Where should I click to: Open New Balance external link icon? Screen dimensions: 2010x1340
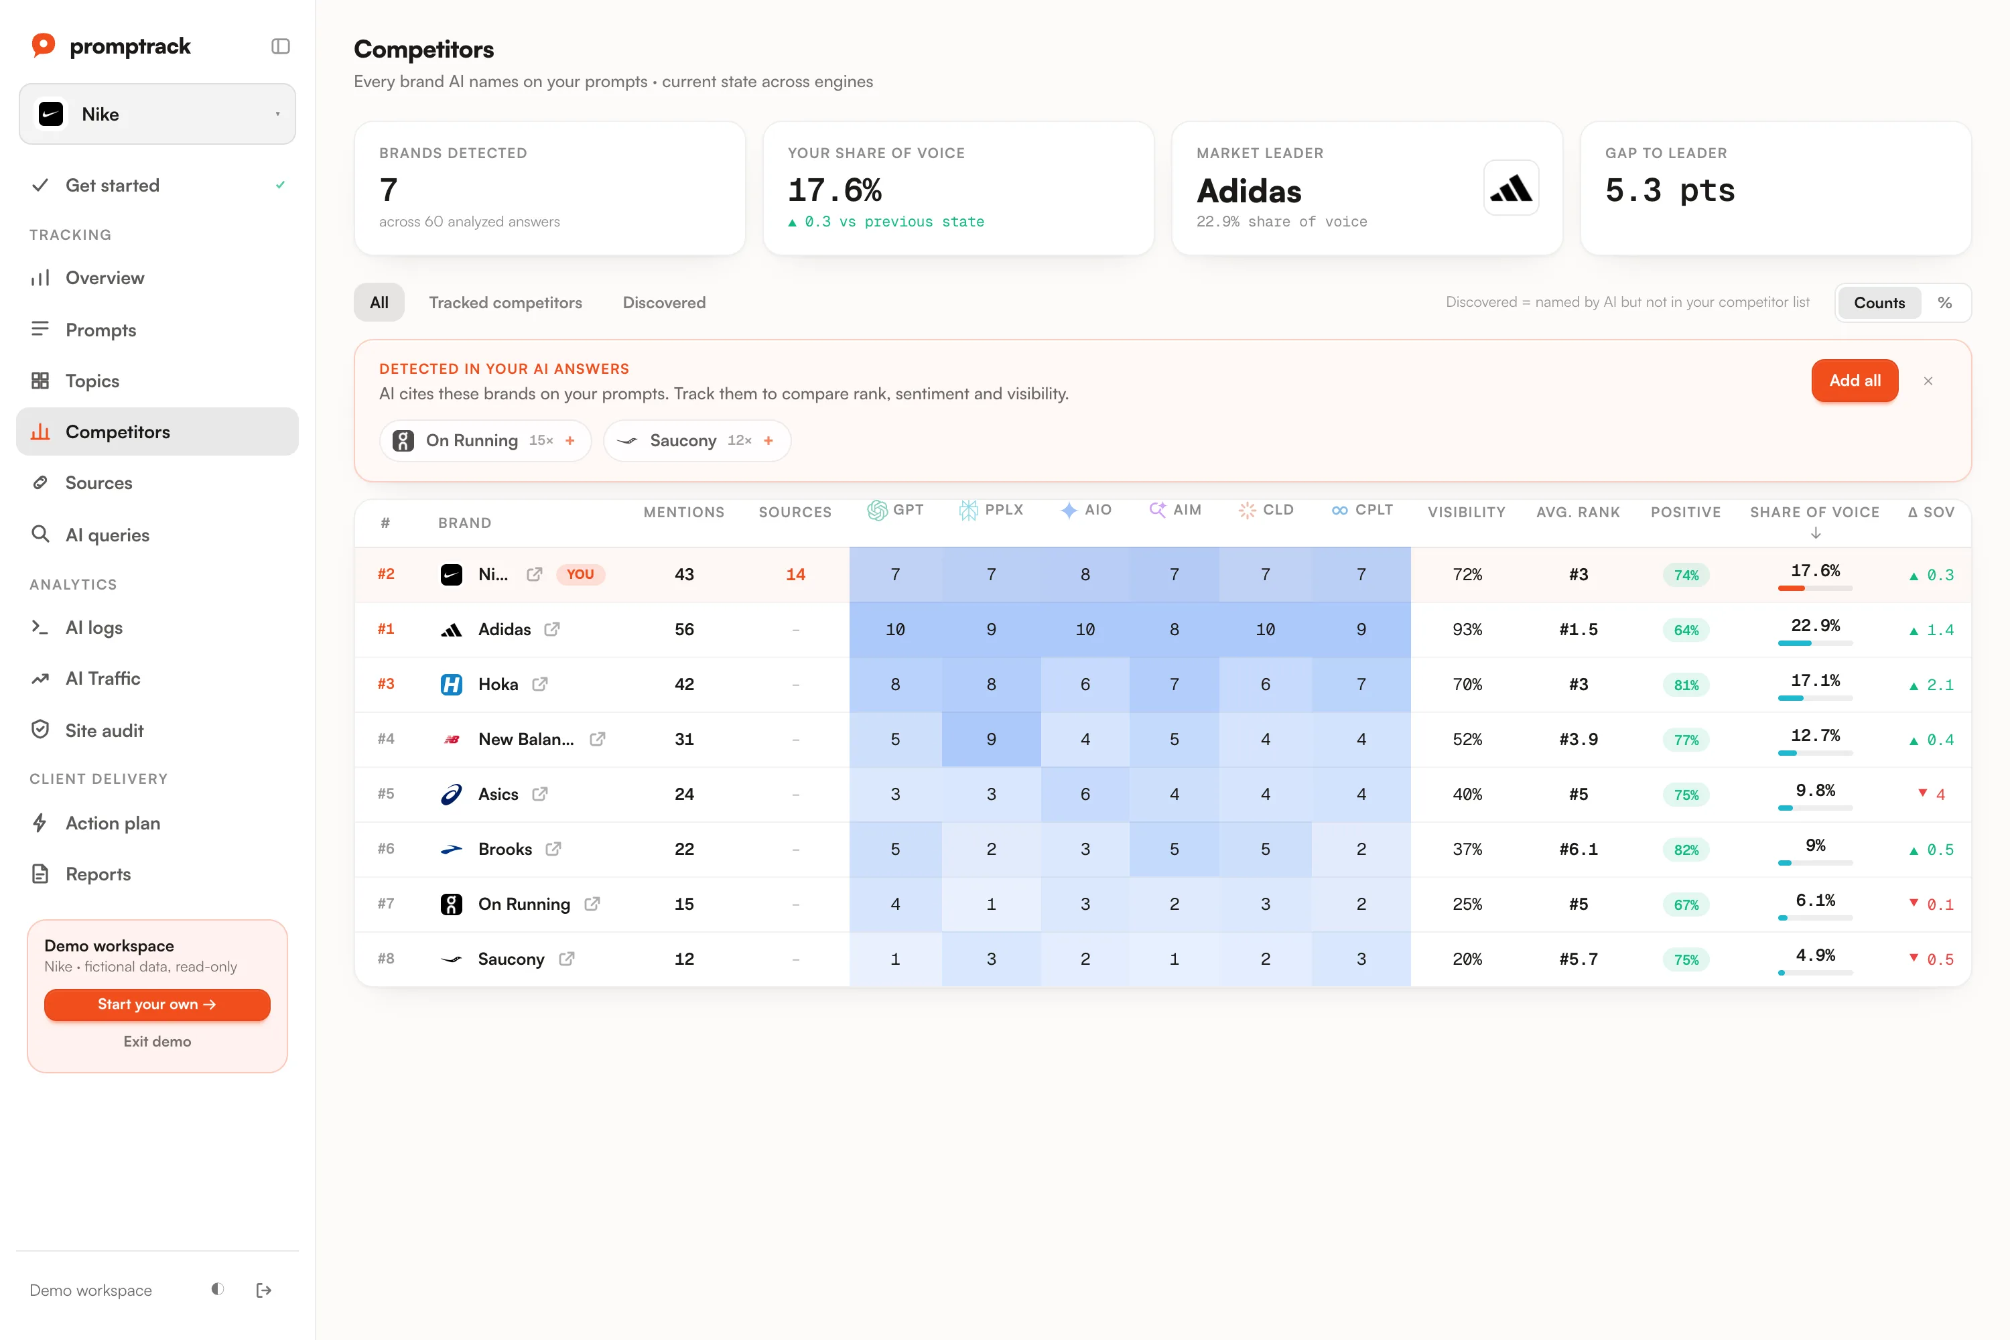click(598, 739)
